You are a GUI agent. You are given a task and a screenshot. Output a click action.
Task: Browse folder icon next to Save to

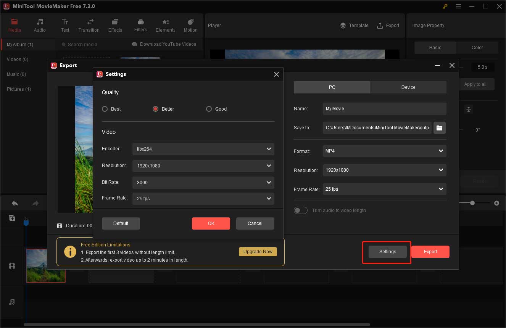pyautogui.click(x=440, y=128)
